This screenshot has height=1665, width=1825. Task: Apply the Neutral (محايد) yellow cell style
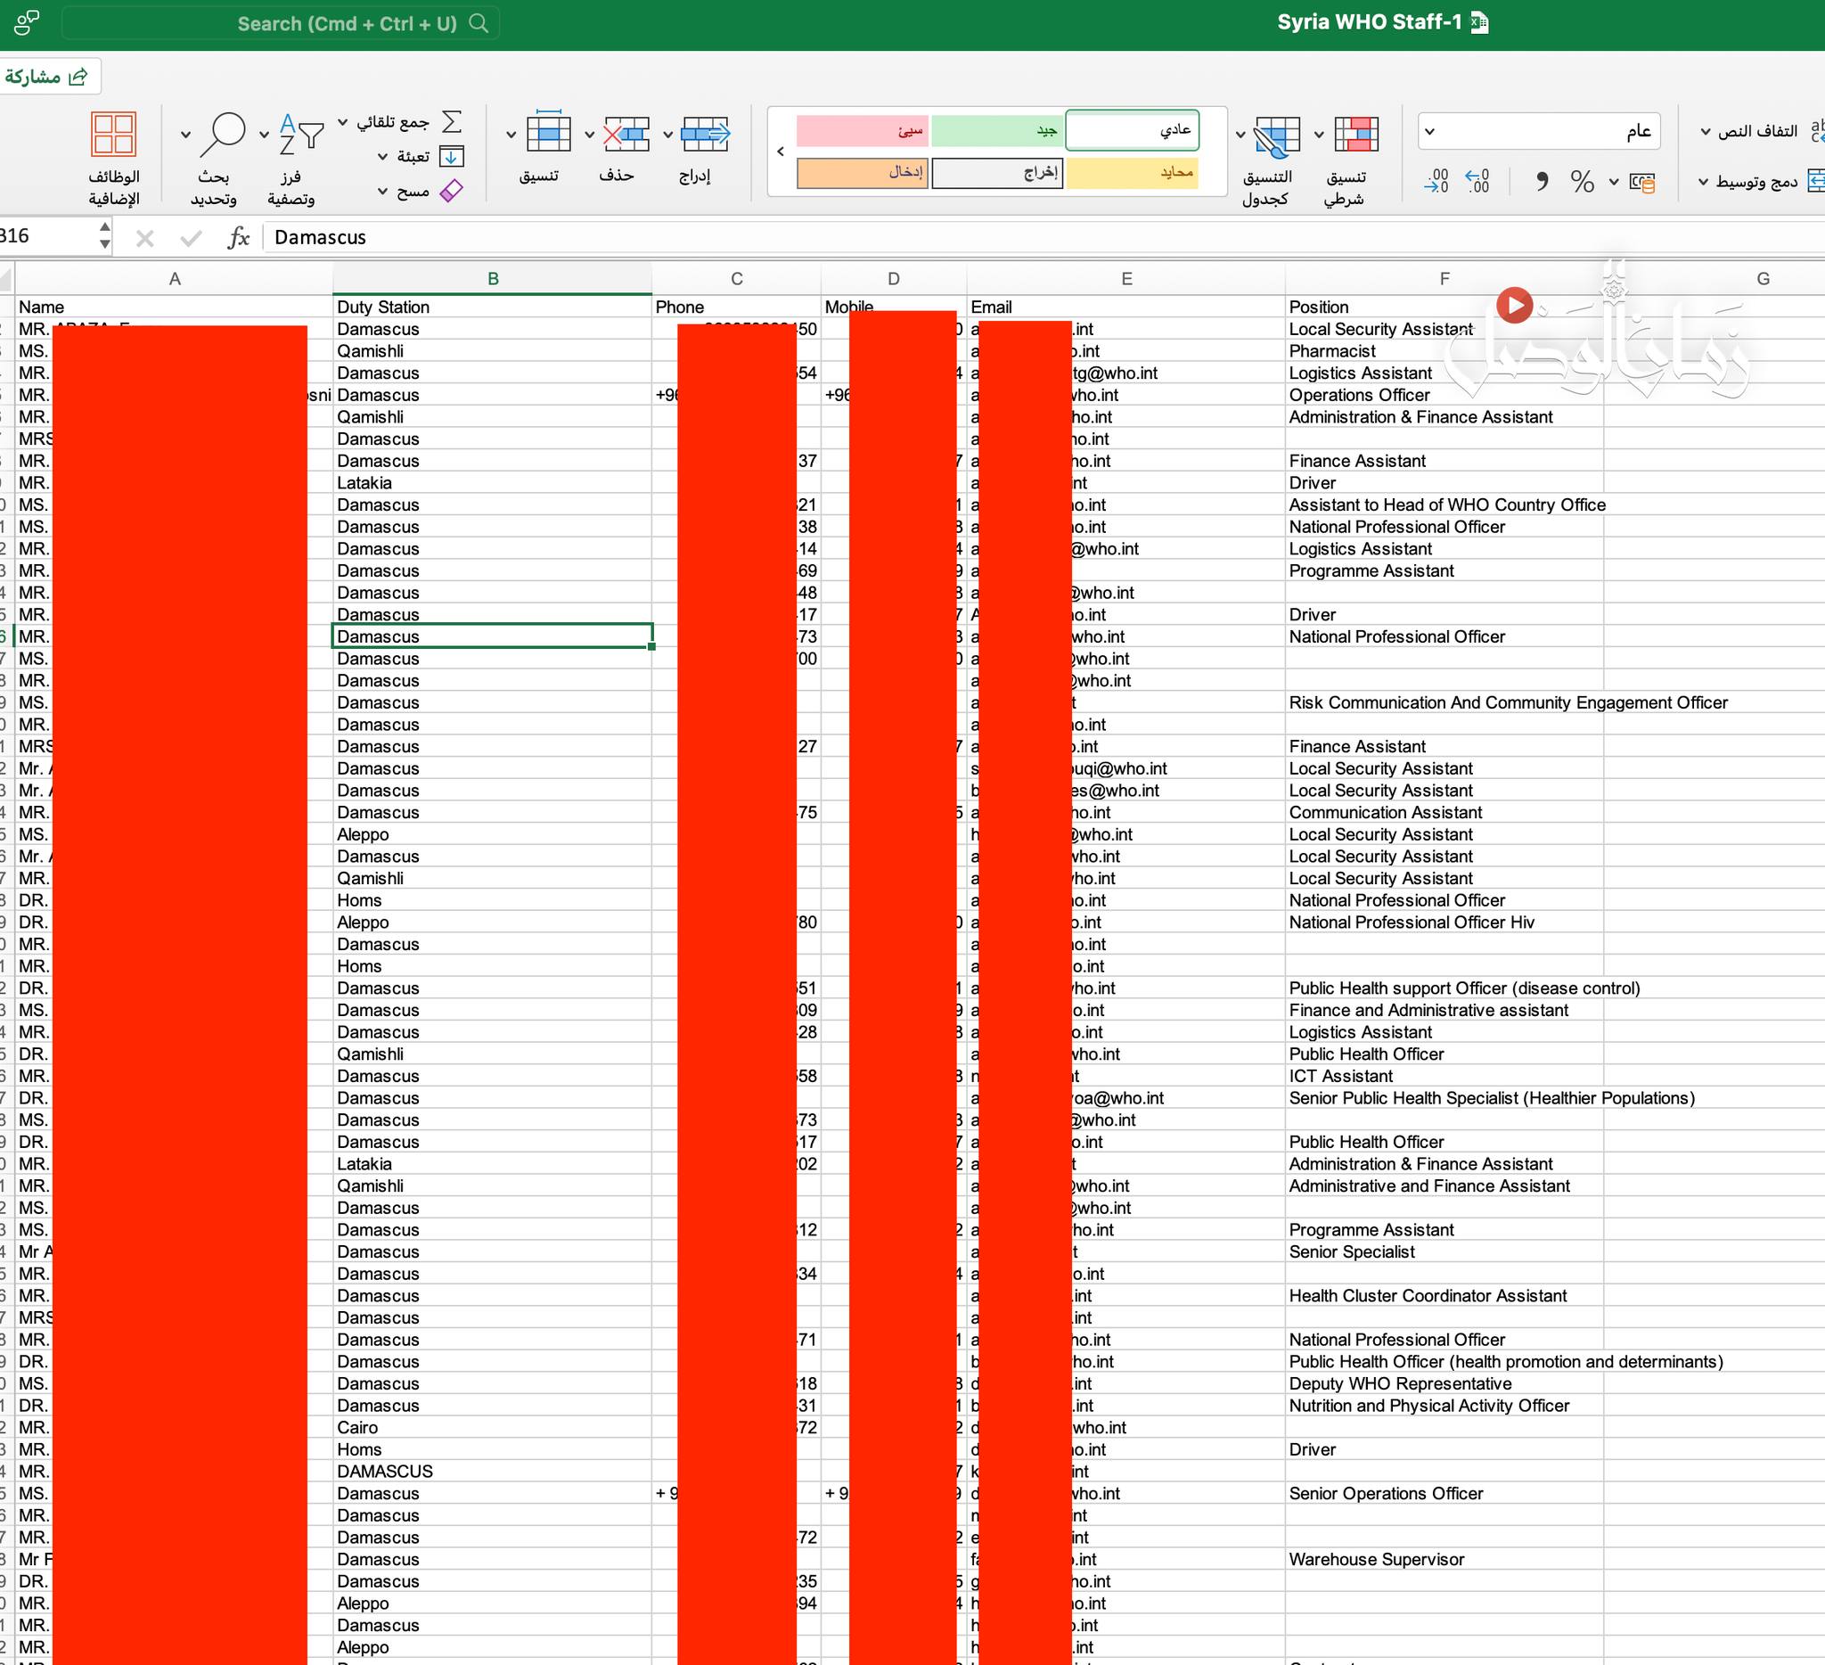[x=1133, y=173]
